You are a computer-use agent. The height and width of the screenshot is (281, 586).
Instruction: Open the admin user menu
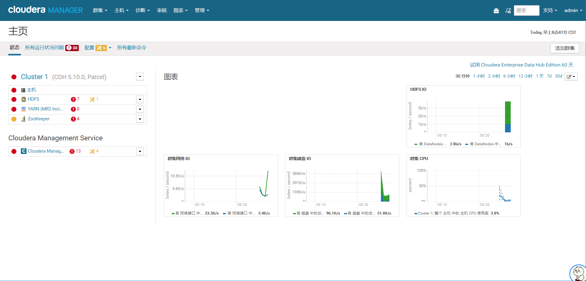pos(573,10)
